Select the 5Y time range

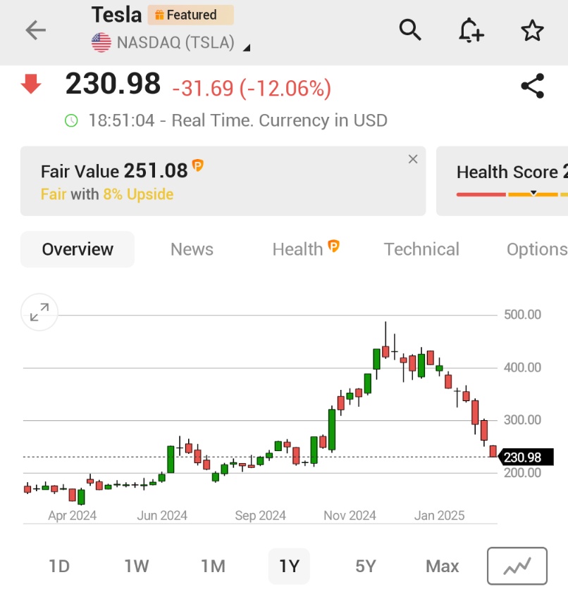365,566
